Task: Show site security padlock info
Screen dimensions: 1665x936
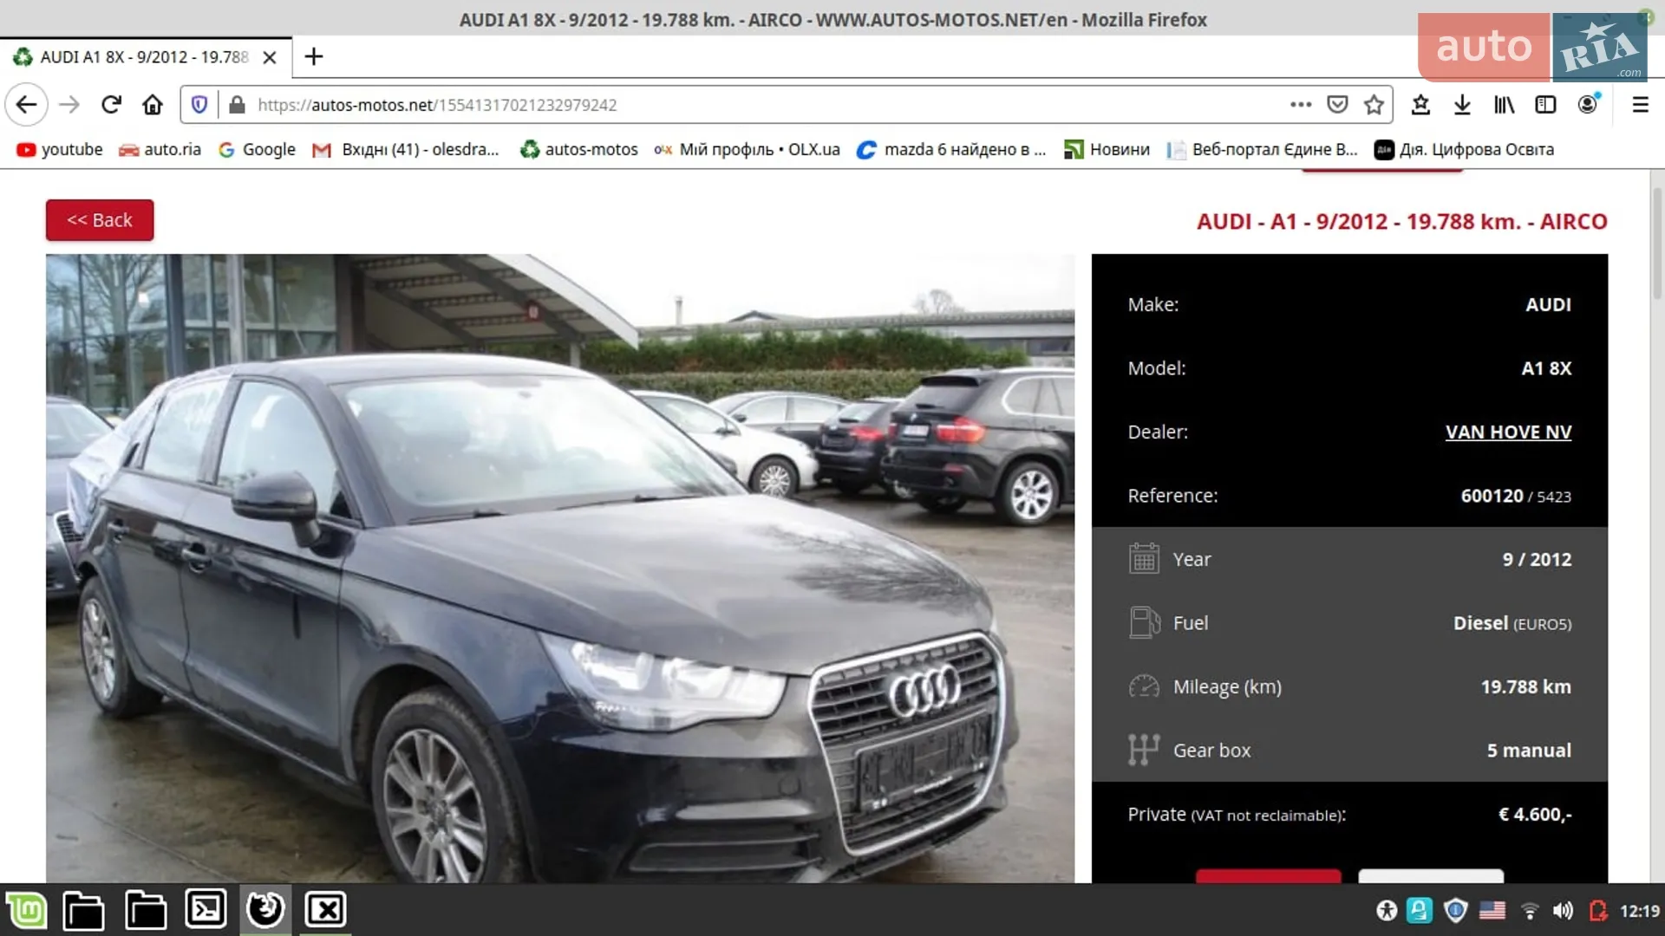Action: click(237, 105)
